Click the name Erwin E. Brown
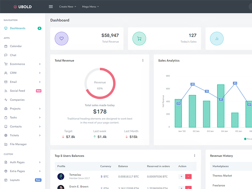This screenshot has height=189, width=252. (x=79, y=186)
